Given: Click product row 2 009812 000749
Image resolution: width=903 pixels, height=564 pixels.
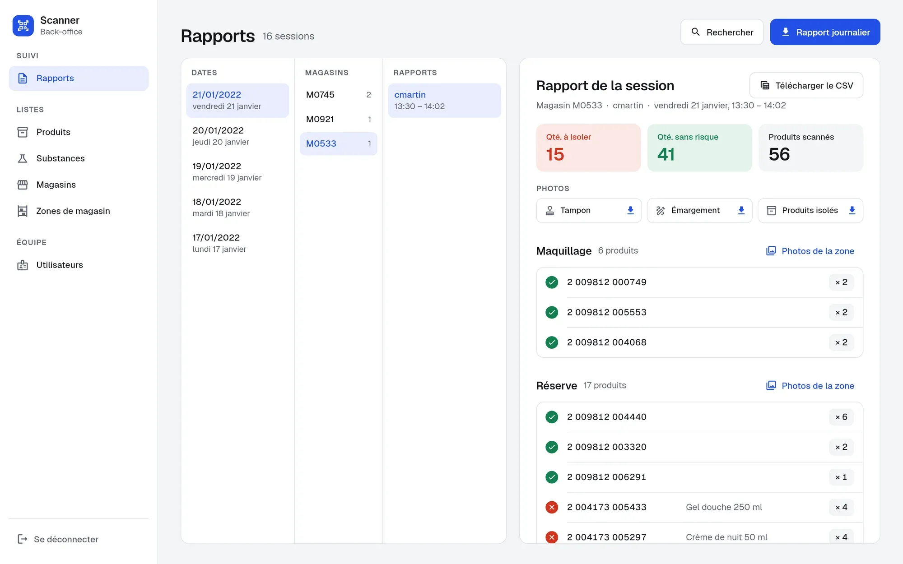Looking at the screenshot, I should click(699, 282).
